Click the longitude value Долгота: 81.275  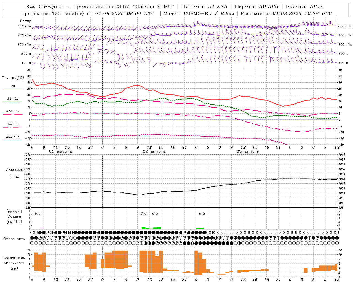[205, 7]
